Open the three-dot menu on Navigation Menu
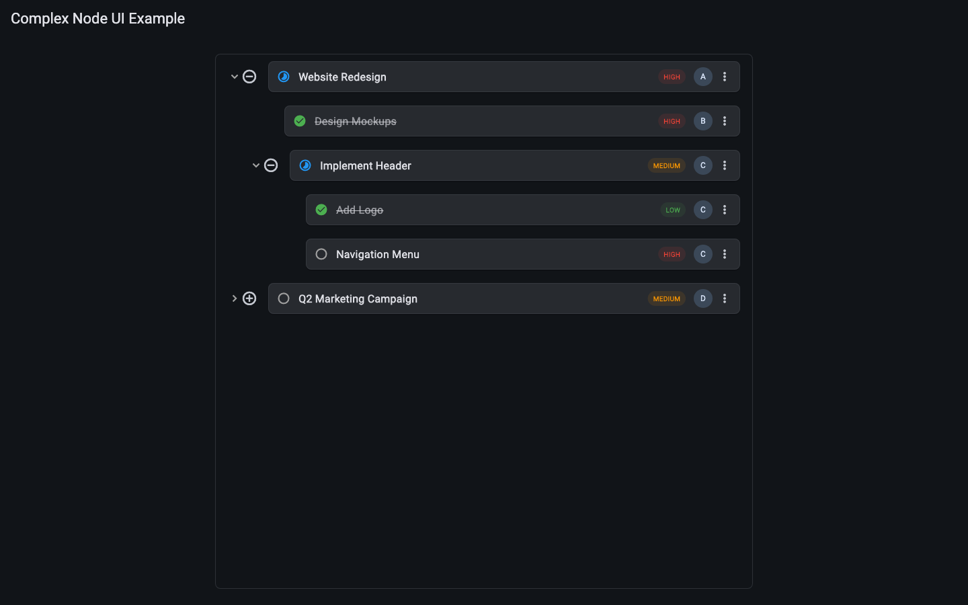The image size is (968, 605). pyautogui.click(x=725, y=254)
